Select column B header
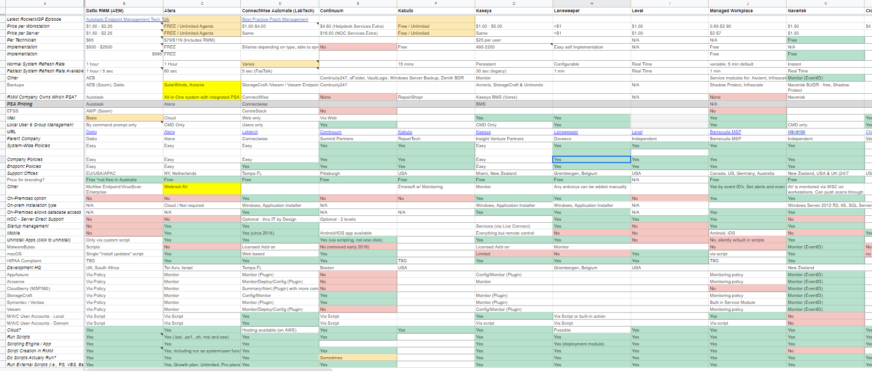The height and width of the screenshot is (371, 872). point(124,3)
